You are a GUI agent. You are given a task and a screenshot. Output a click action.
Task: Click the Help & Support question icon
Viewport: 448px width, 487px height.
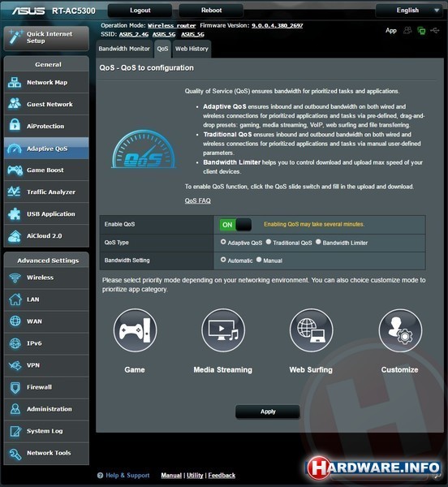pyautogui.click(x=100, y=475)
